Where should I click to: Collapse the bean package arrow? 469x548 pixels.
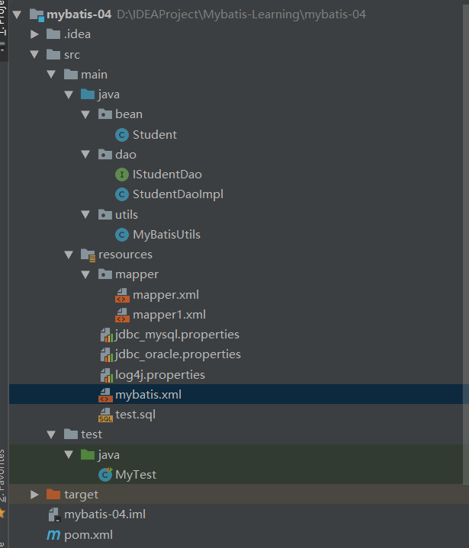85,114
